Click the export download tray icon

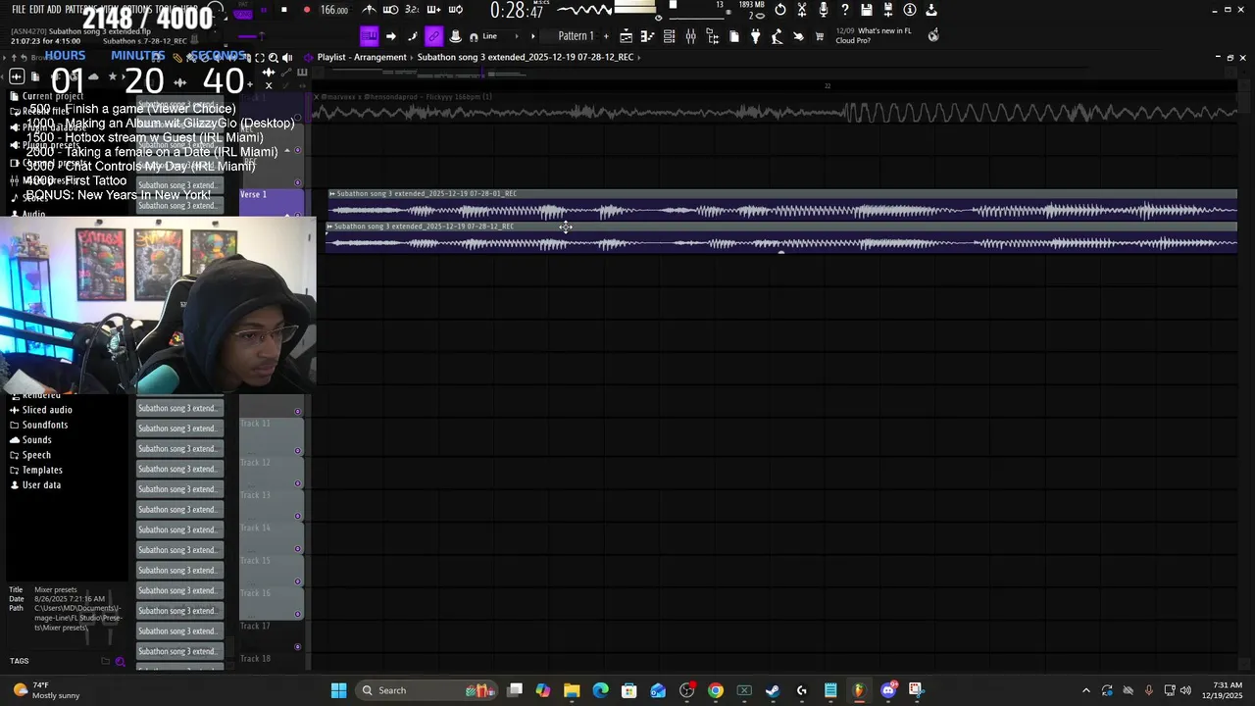pos(931,10)
